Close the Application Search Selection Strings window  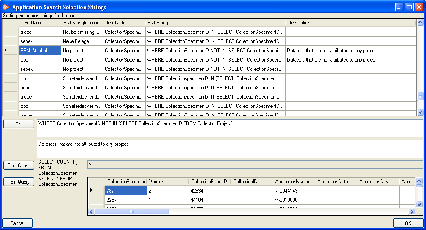(x=419, y=7)
